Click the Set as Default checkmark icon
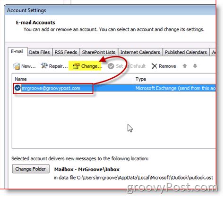The image size is (224, 197). point(111,66)
